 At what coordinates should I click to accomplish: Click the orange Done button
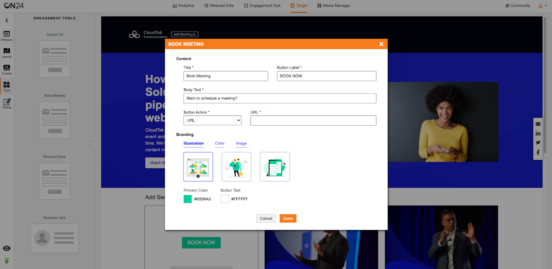[x=288, y=218]
